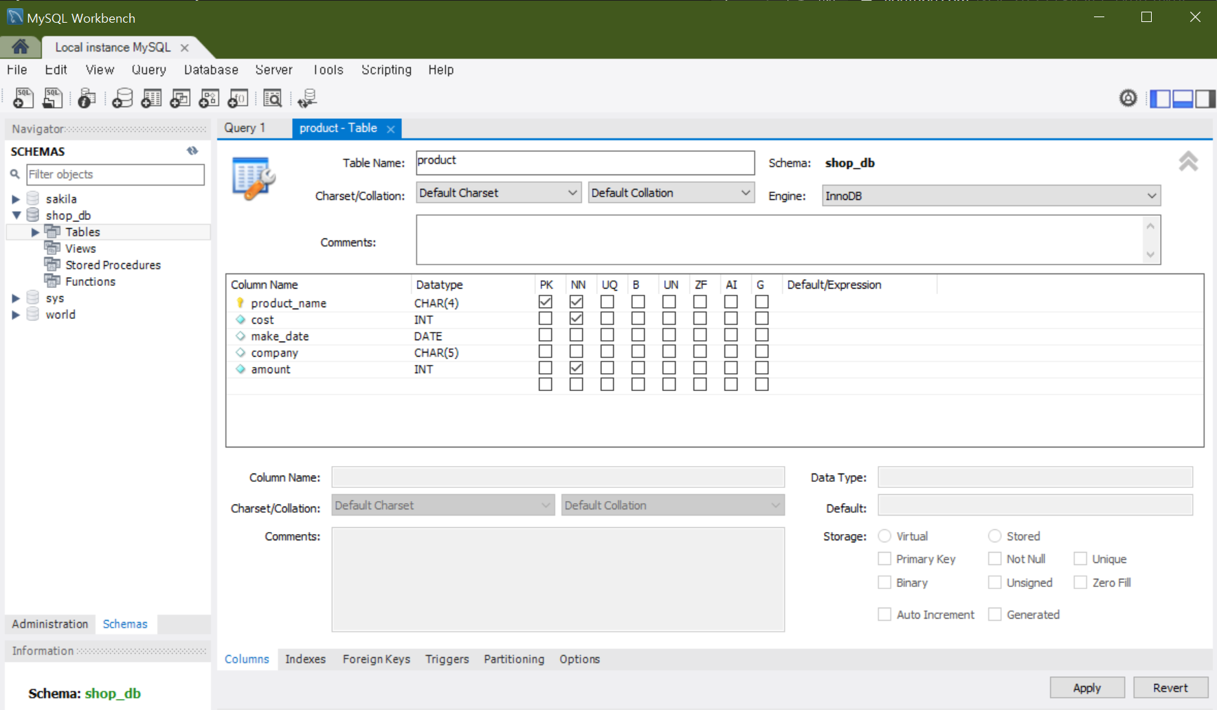This screenshot has width=1217, height=710.
Task: Create a new table toolbar icon
Action: tap(151, 98)
